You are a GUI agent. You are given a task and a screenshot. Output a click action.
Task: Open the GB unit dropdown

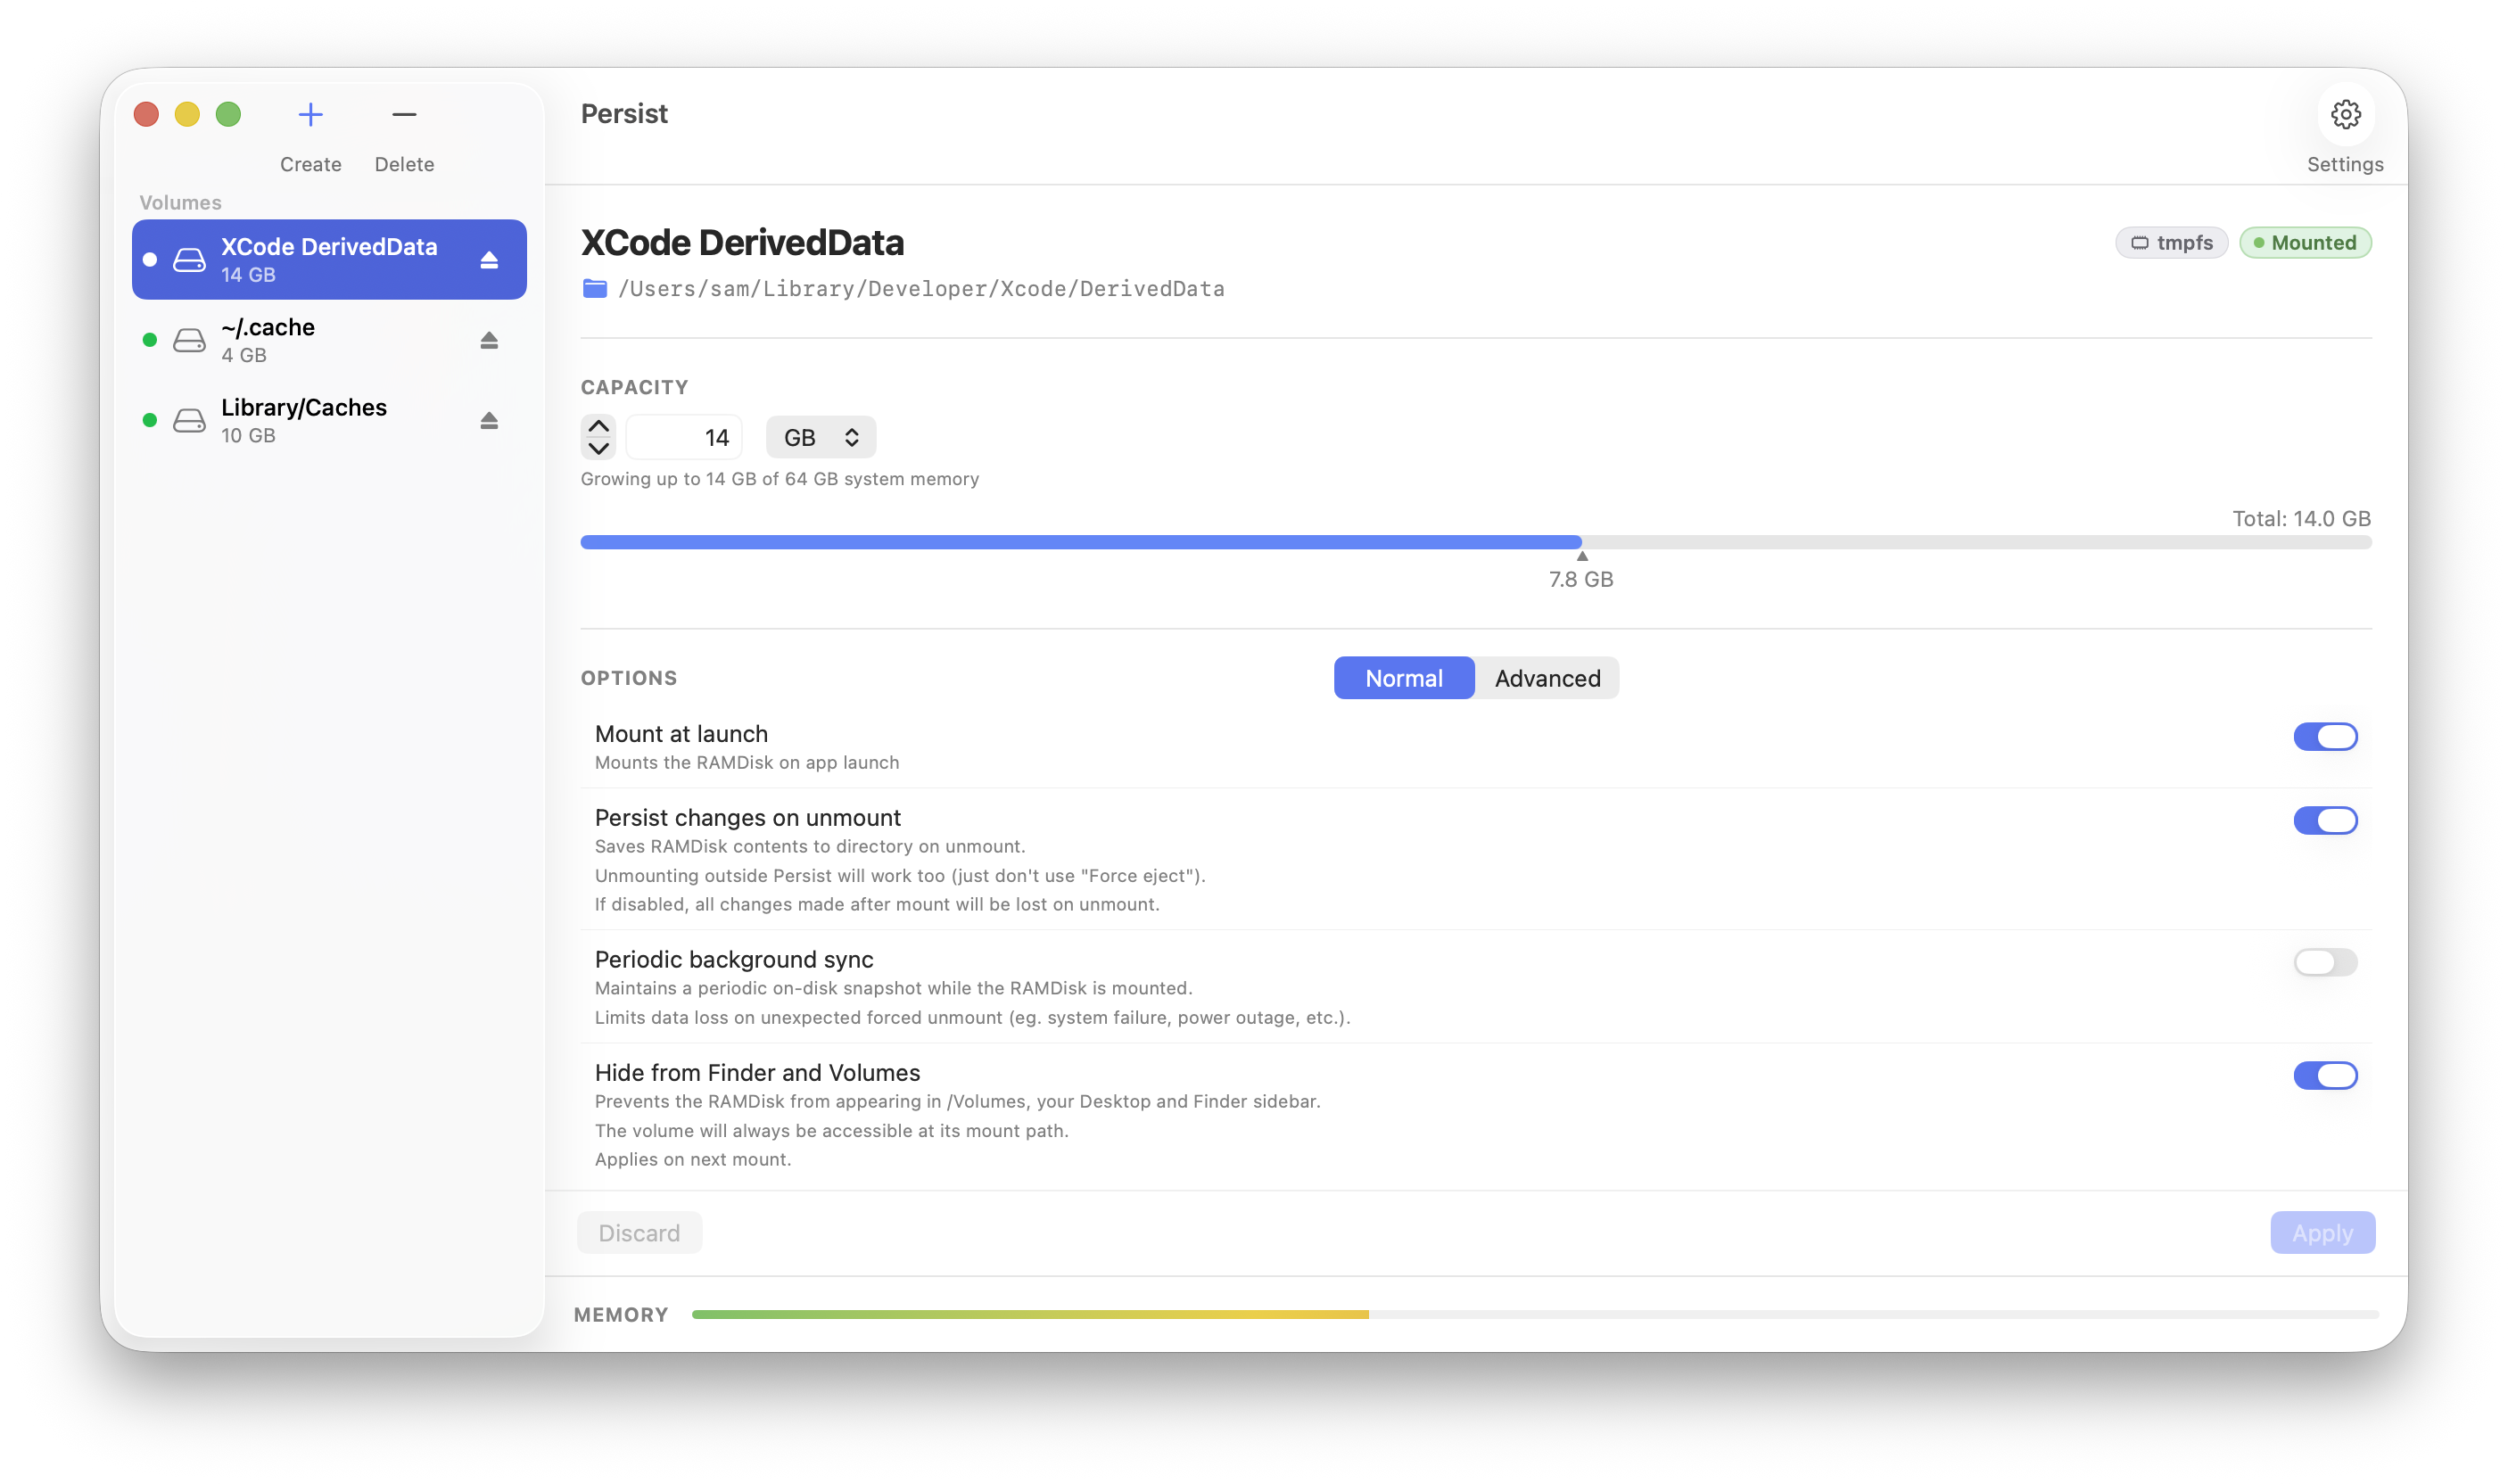coord(821,437)
